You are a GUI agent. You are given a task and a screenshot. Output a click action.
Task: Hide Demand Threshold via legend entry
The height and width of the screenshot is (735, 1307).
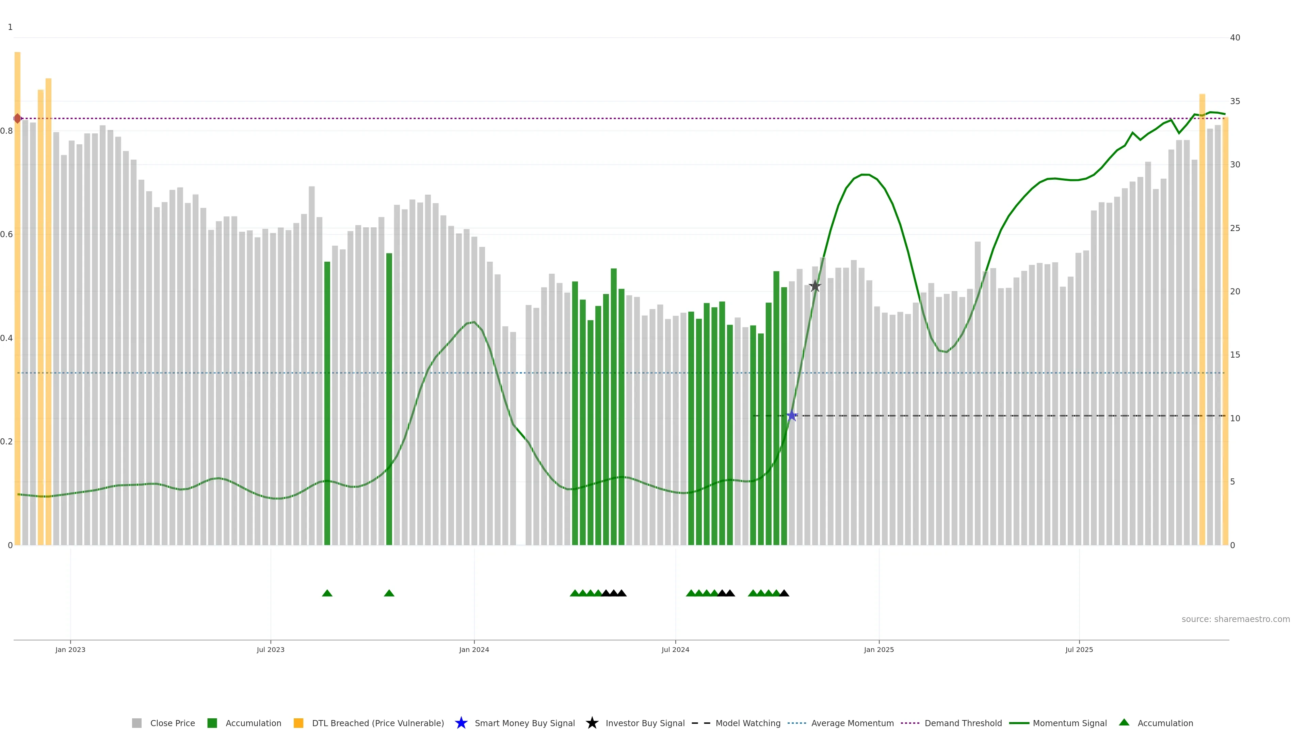click(x=963, y=723)
